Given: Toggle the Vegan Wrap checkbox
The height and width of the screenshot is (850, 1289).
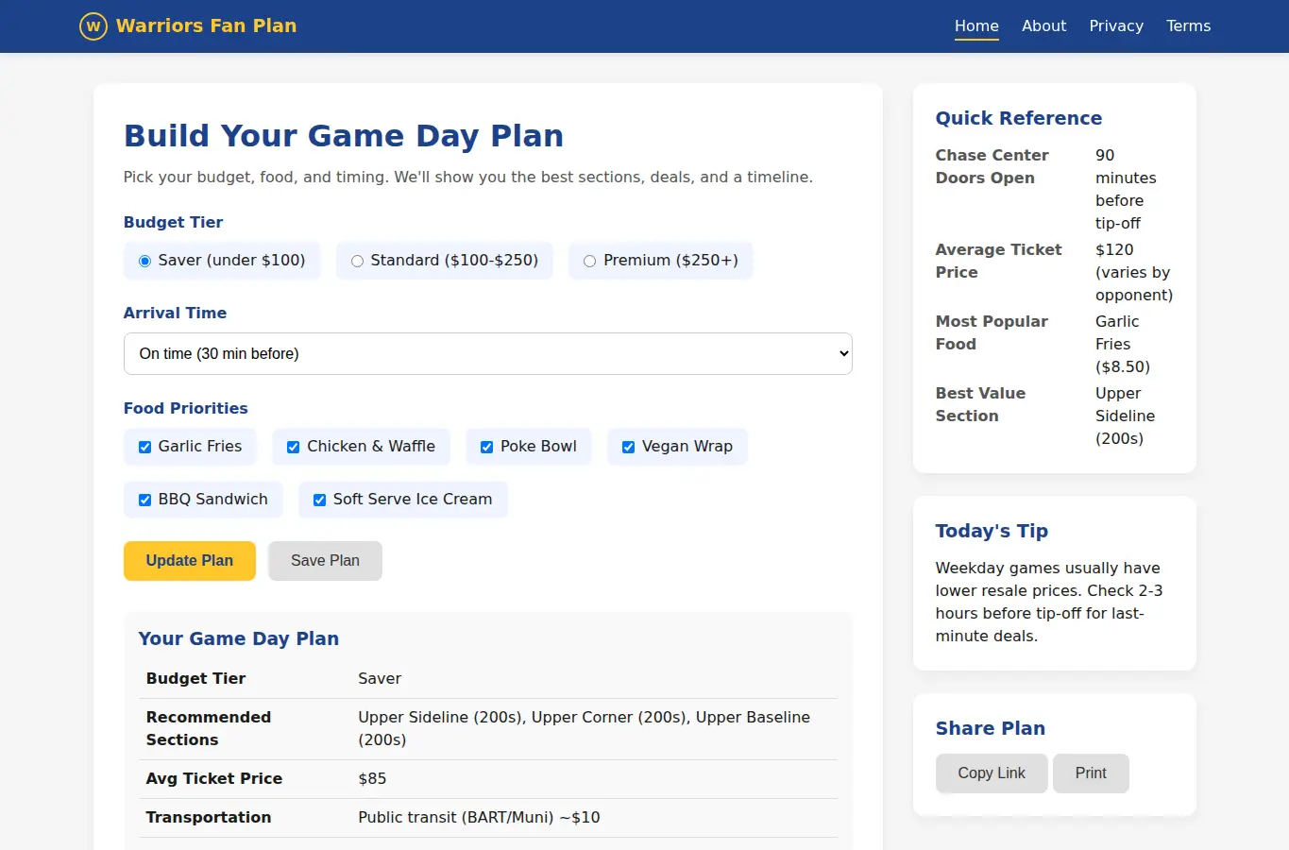Looking at the screenshot, I should (628, 447).
